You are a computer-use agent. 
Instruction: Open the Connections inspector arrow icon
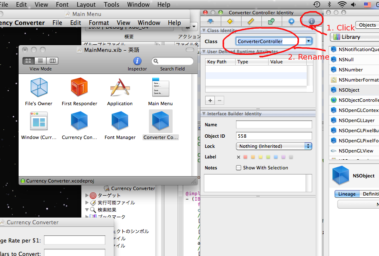[291, 21]
